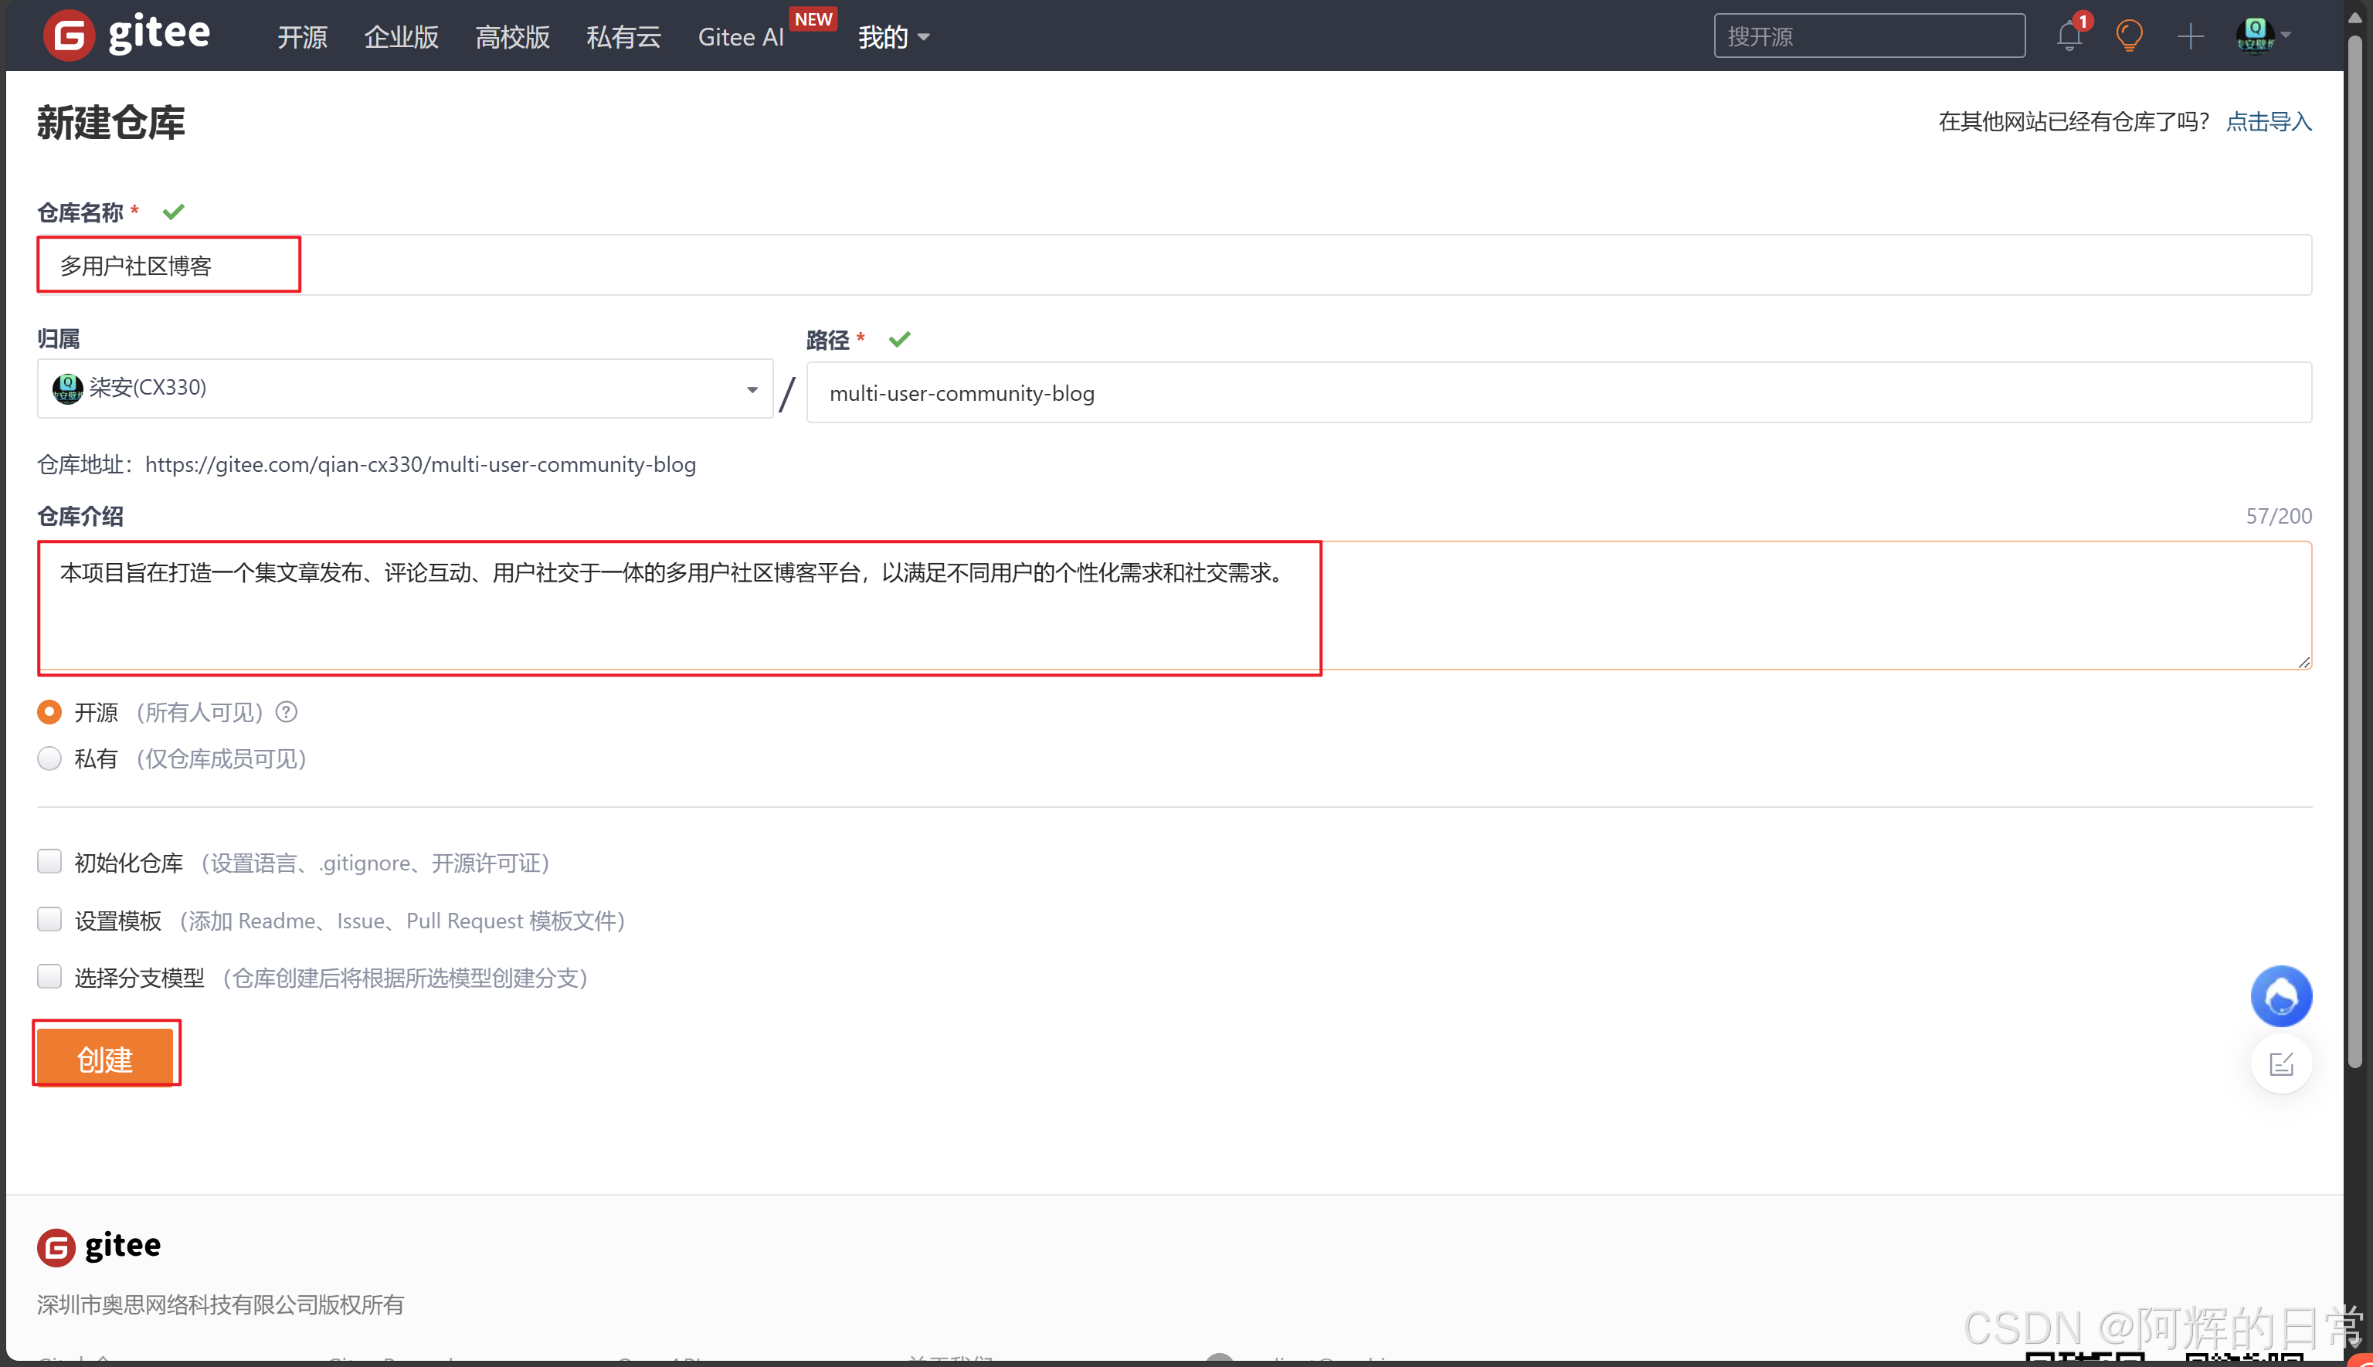Open the blue floating assistant icon
This screenshot has height=1367, width=2373.
pos(2281,996)
